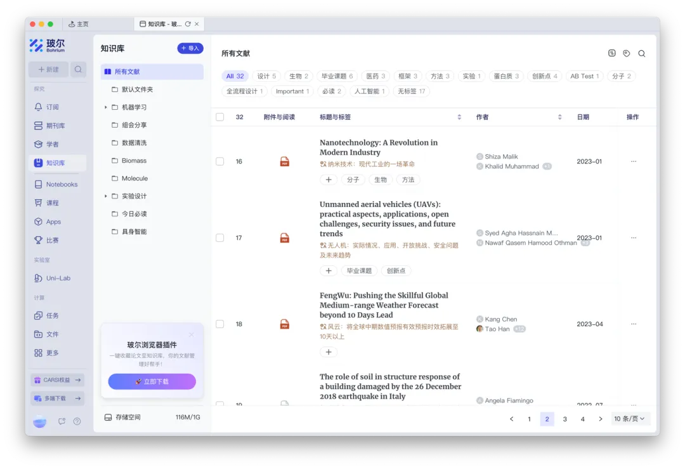Image resolution: width=685 pixels, height=469 pixels.
Task: Filter by the 毕业课题 tag
Action: 337,76
